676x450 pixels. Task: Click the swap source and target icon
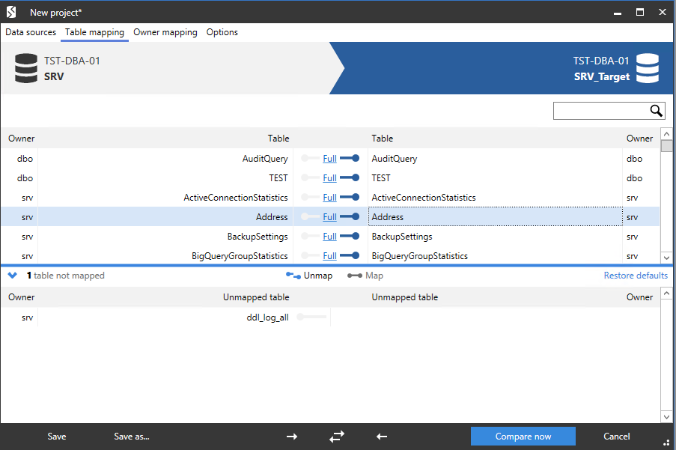click(337, 437)
